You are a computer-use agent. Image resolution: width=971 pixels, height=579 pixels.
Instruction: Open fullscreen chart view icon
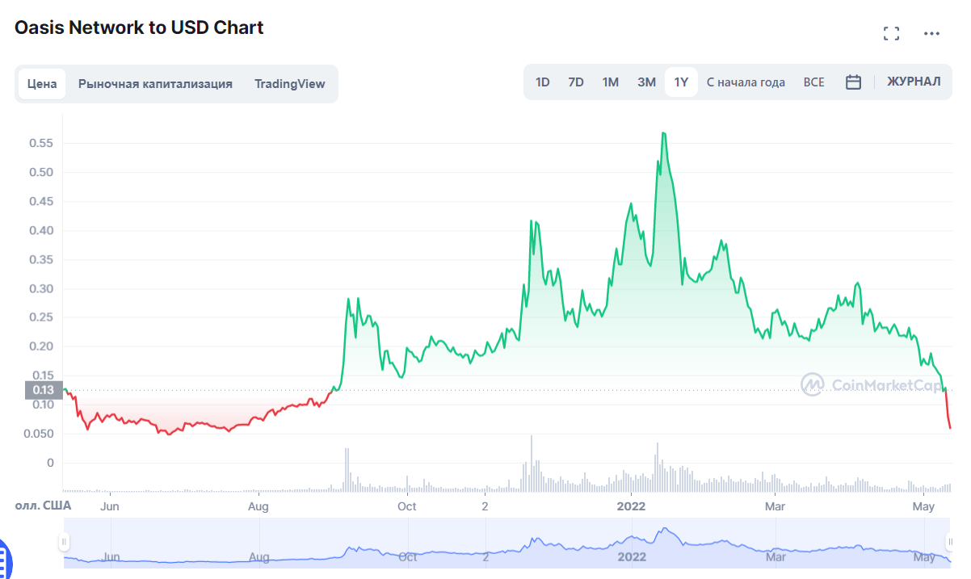pyautogui.click(x=891, y=33)
